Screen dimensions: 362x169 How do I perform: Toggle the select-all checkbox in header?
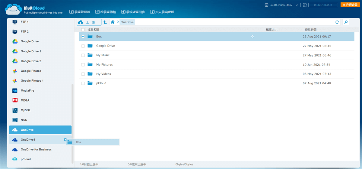[83, 30]
